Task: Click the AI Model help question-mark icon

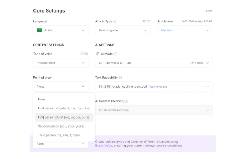Action: [116, 54]
